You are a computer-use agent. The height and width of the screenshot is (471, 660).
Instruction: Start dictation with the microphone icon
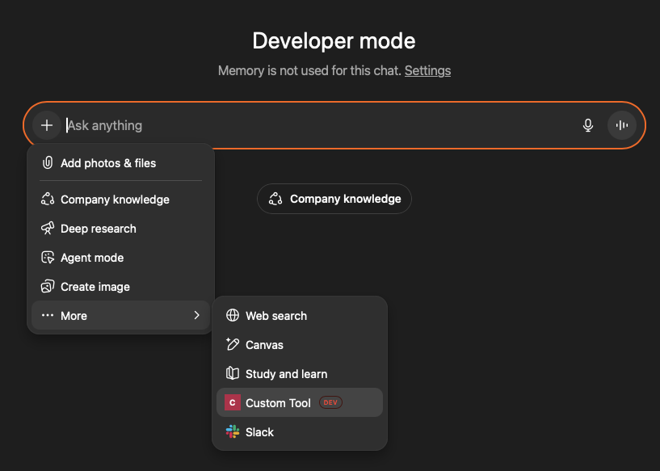point(588,125)
